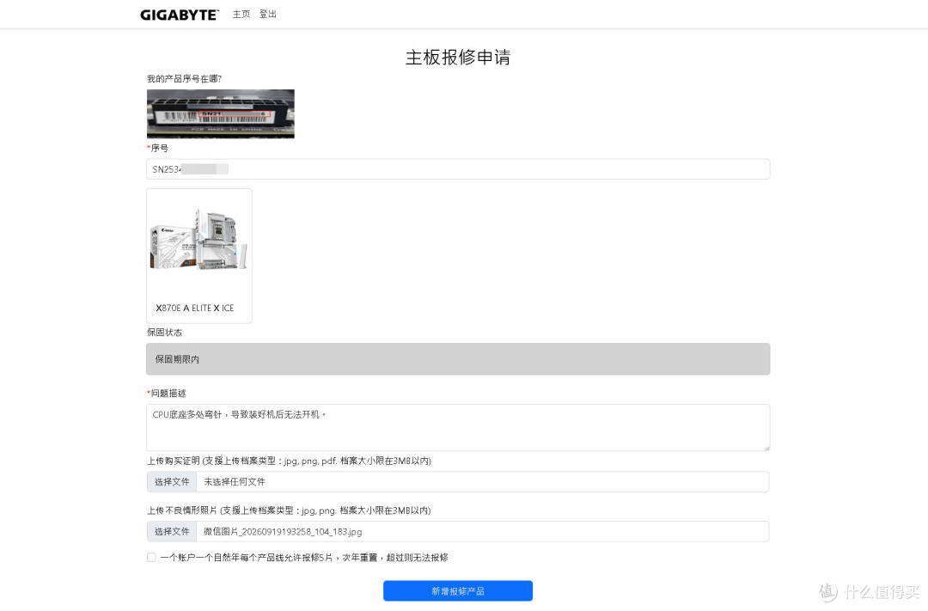Image resolution: width=928 pixels, height=611 pixels.
Task: Click the 序号 field label
Action: point(159,148)
